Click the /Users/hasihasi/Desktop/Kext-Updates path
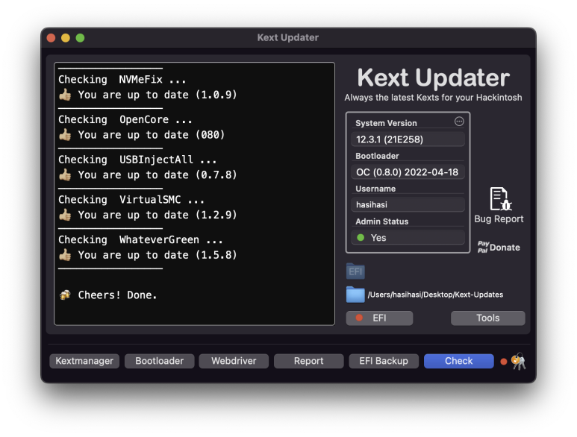The height and width of the screenshot is (437, 577). pyautogui.click(x=435, y=295)
